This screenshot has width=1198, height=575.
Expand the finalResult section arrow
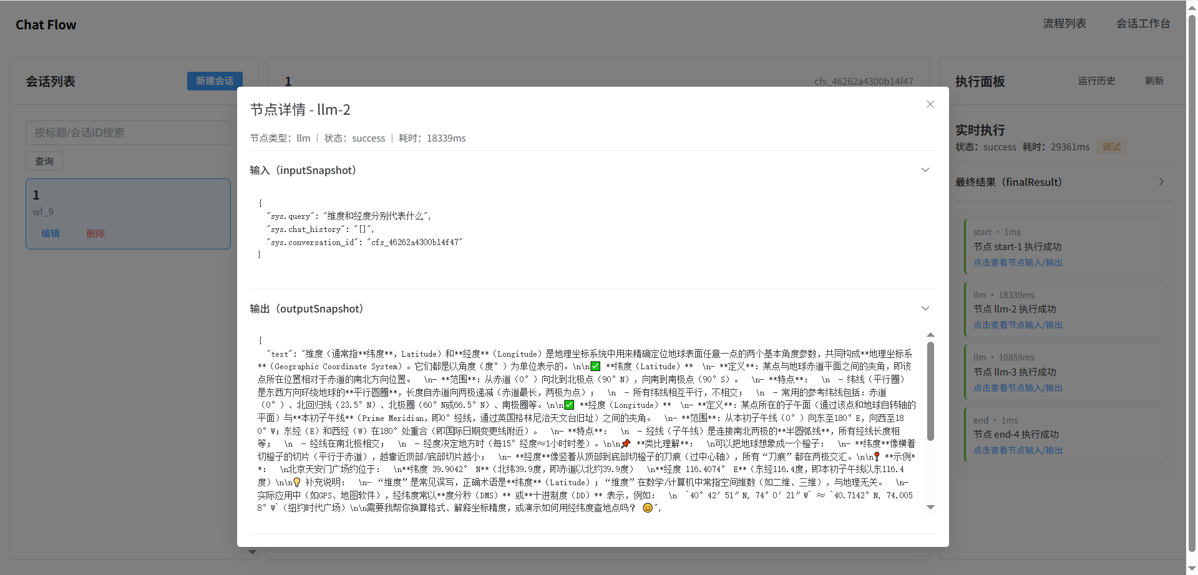1161,181
